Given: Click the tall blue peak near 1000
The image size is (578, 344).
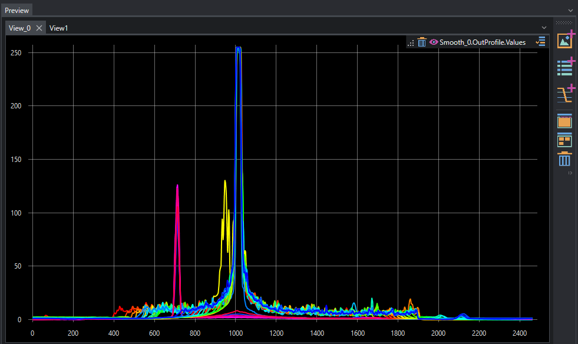Looking at the screenshot, I should click(238, 111).
